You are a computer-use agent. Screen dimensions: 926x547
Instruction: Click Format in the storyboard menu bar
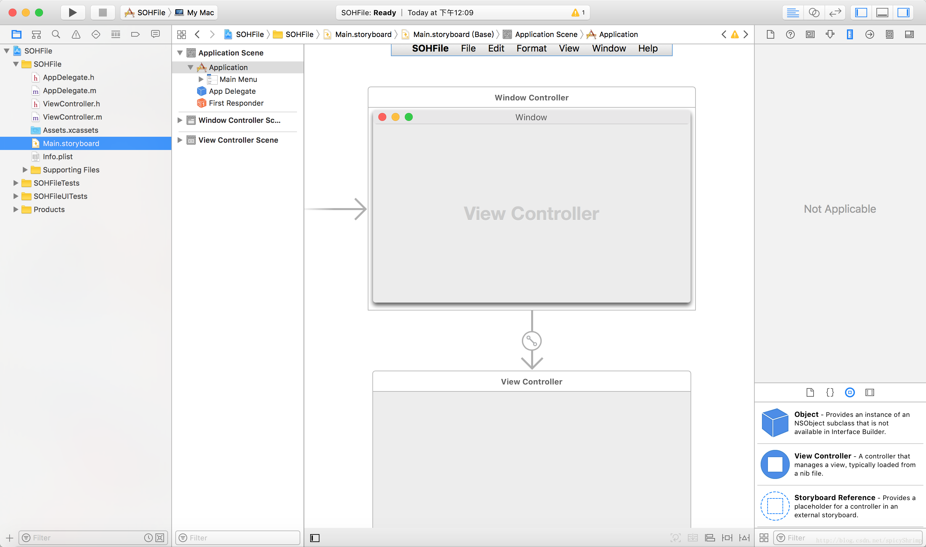[531, 48]
